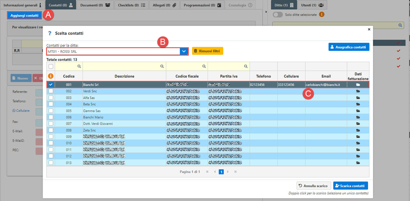Click search icon in Partita Iva filter
Viewport: 410px width, 201px height.
(246, 66)
